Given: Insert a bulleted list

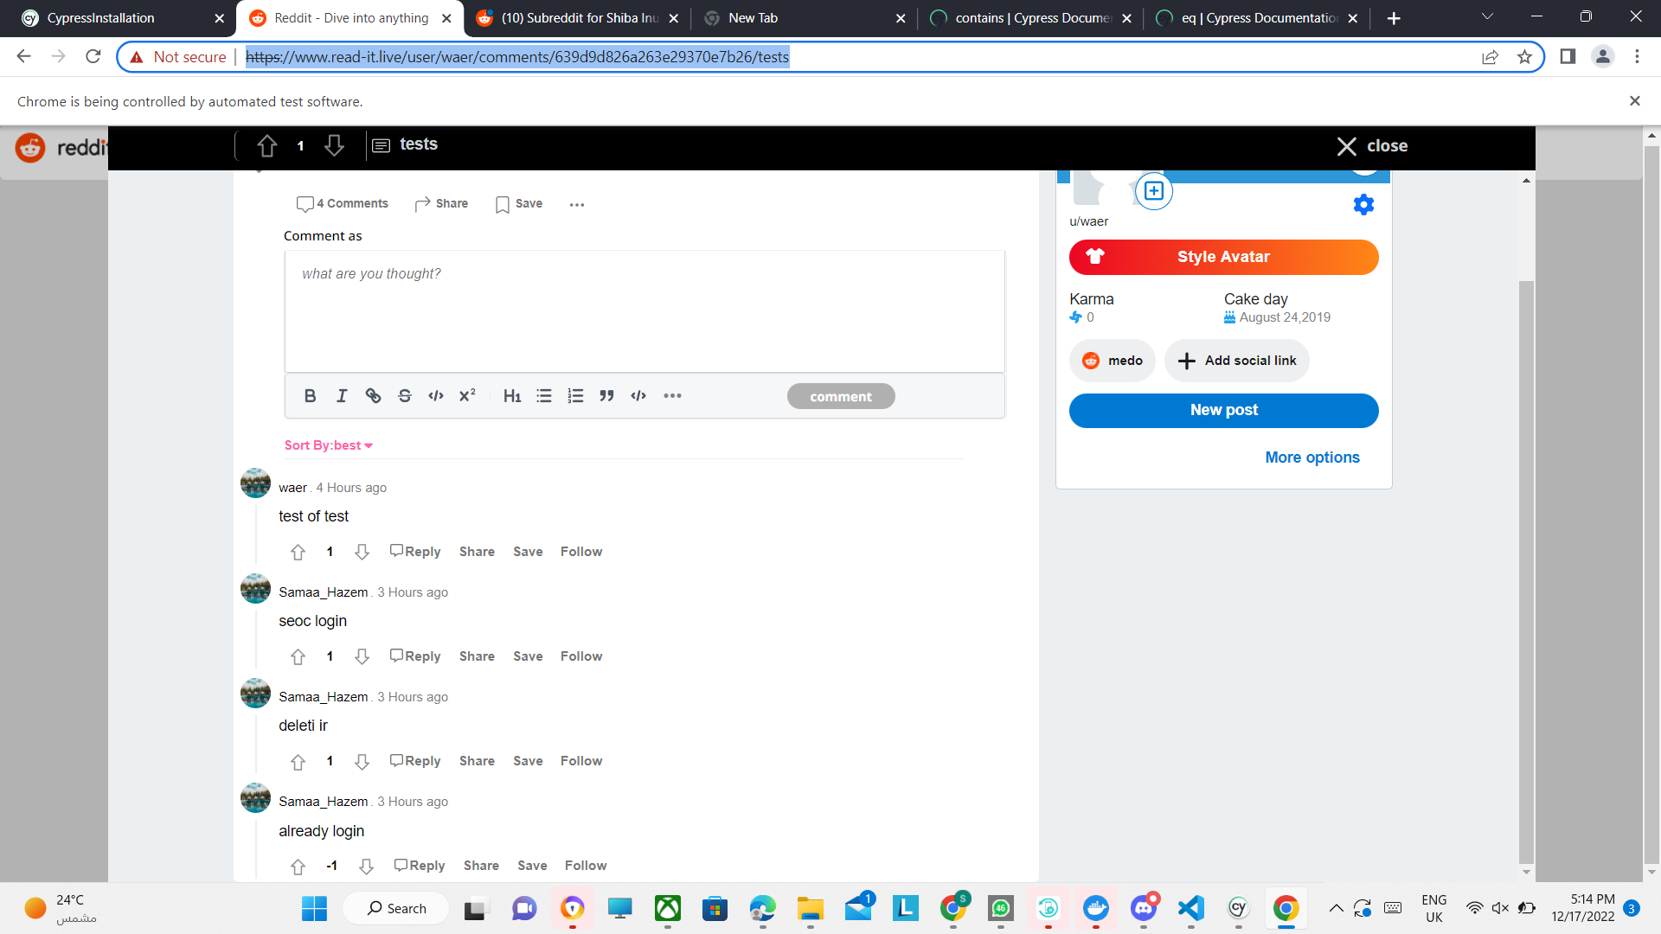Looking at the screenshot, I should [544, 396].
